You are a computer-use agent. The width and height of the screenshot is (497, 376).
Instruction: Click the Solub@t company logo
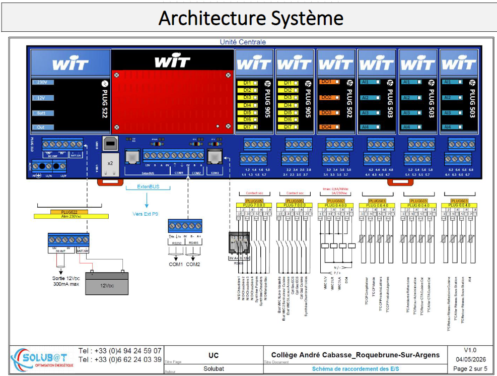pyautogui.click(x=42, y=360)
